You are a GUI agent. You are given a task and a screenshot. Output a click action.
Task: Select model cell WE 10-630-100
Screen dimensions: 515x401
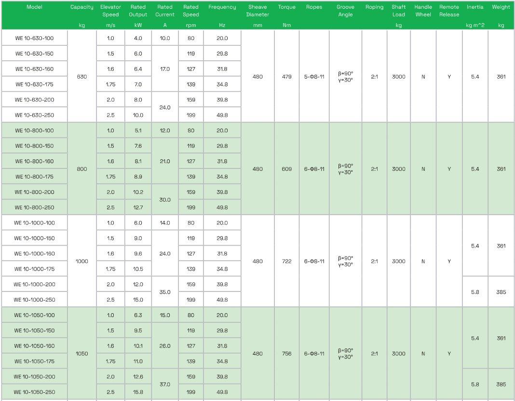[x=34, y=38]
